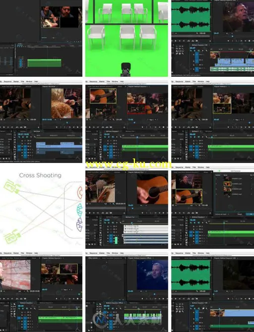The height and width of the screenshot is (332, 254).
Task: Select bottom Zoom tool in red-outlined screenshot tools
Action: pos(101,158)
